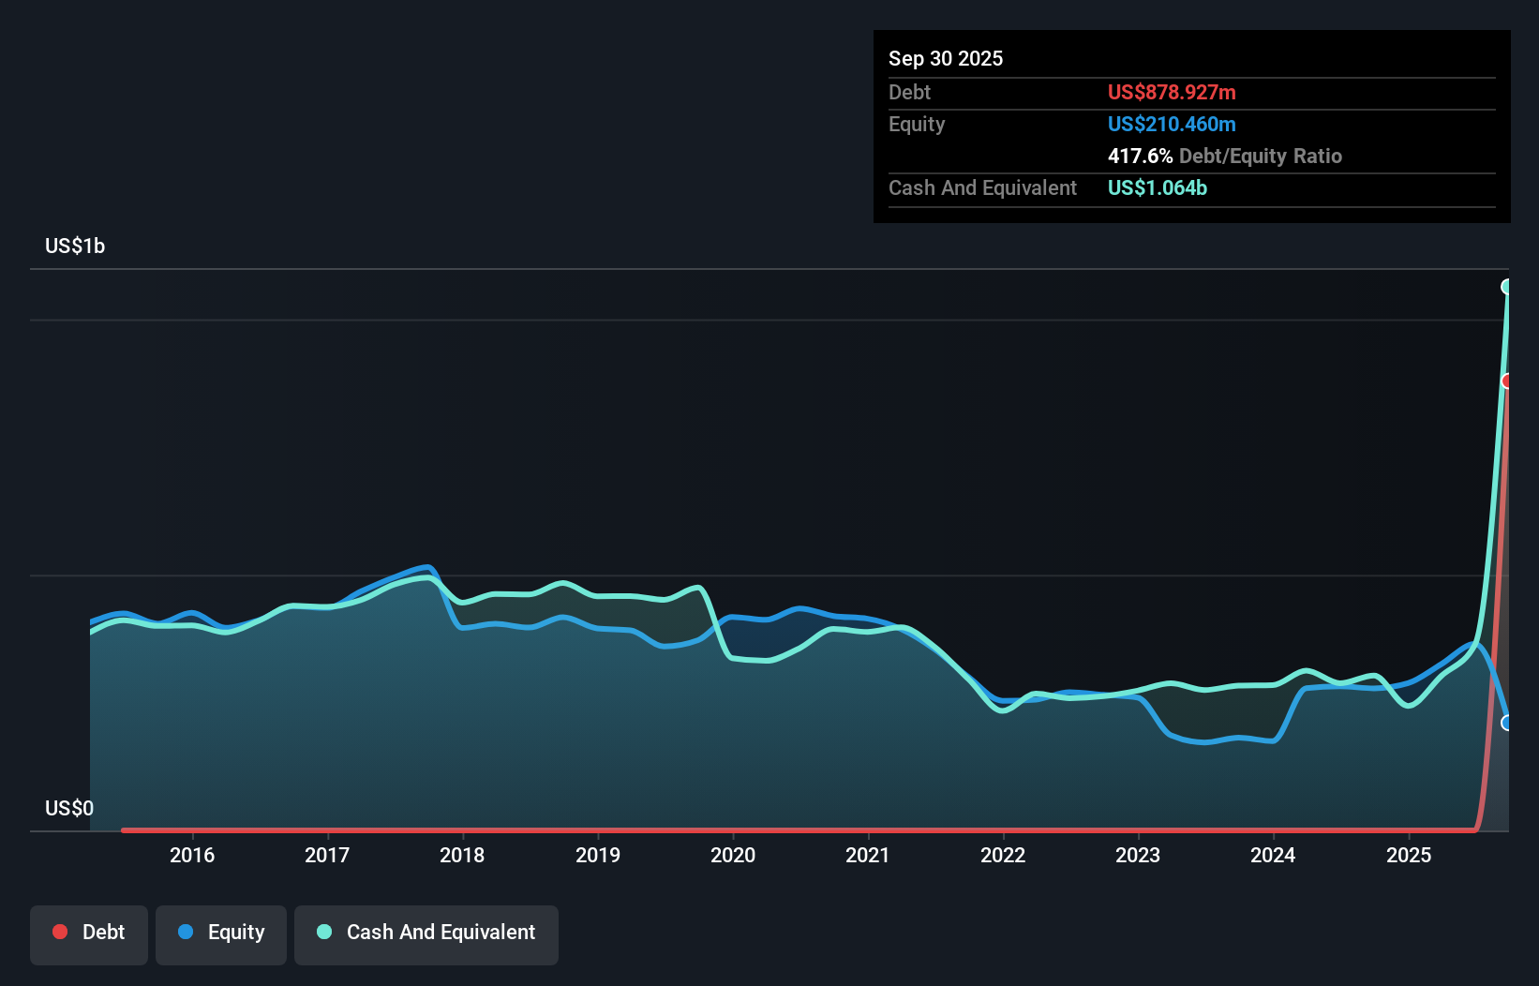Click the US$1.064b cash value
The height and width of the screenshot is (986, 1539).
[x=1158, y=187]
